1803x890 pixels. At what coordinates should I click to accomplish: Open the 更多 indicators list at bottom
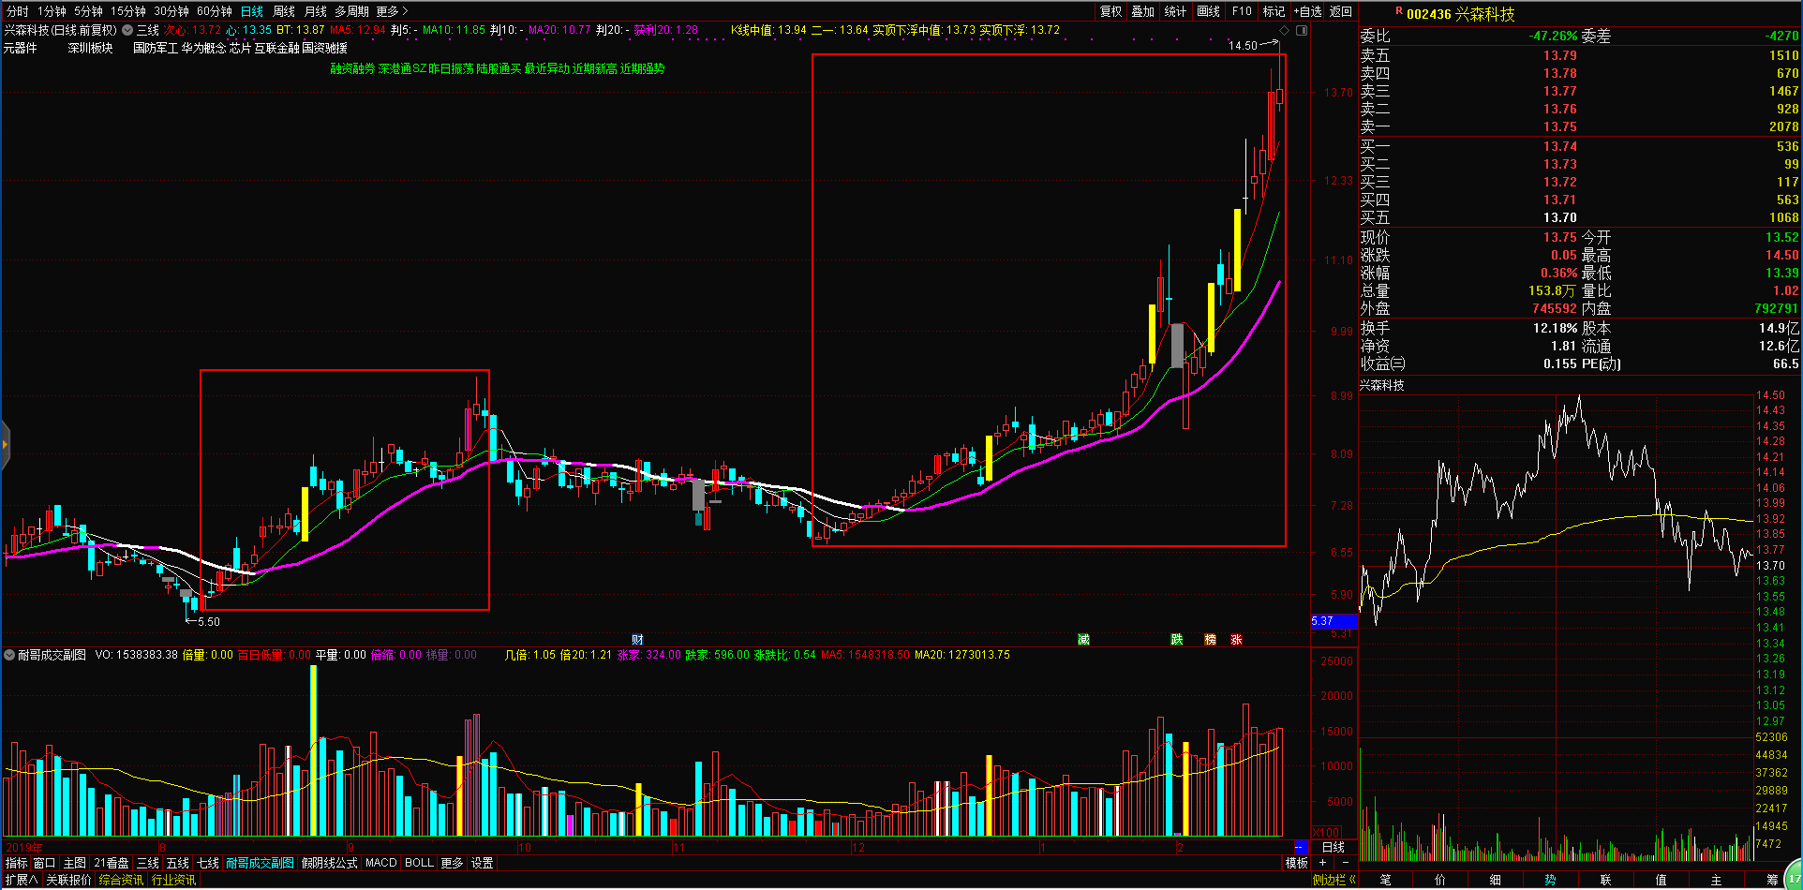click(452, 863)
